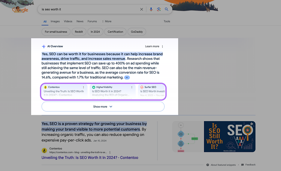Click the Contentoo favicon in the source card
The height and width of the screenshot is (171, 281).
(45, 87)
